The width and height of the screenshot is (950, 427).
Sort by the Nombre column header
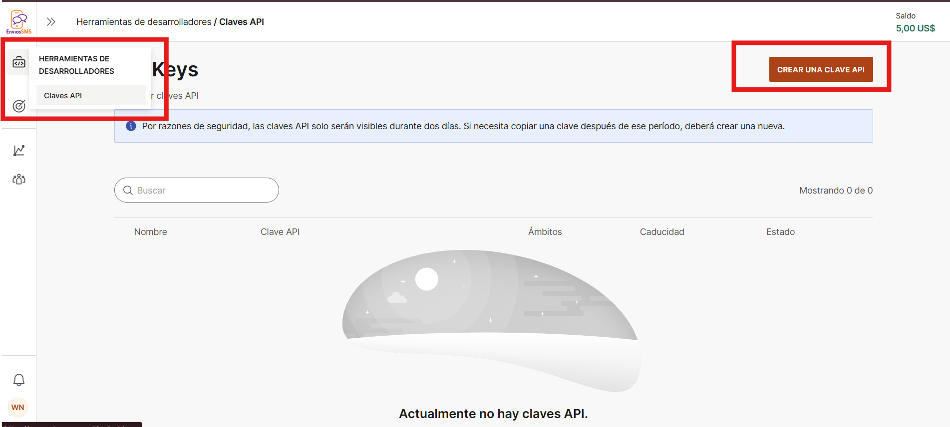click(x=150, y=232)
